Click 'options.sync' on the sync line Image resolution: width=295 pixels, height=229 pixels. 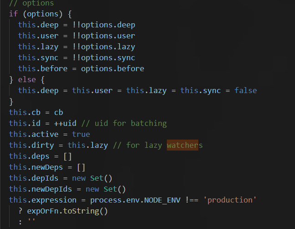point(108,58)
